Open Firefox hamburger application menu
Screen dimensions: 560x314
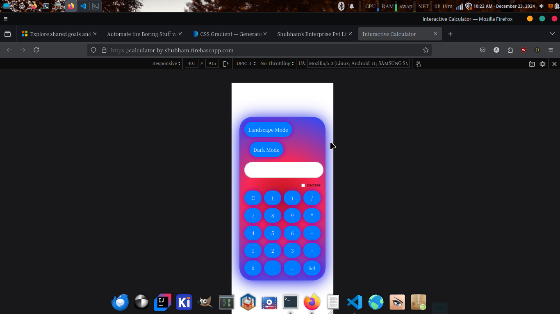click(551, 50)
